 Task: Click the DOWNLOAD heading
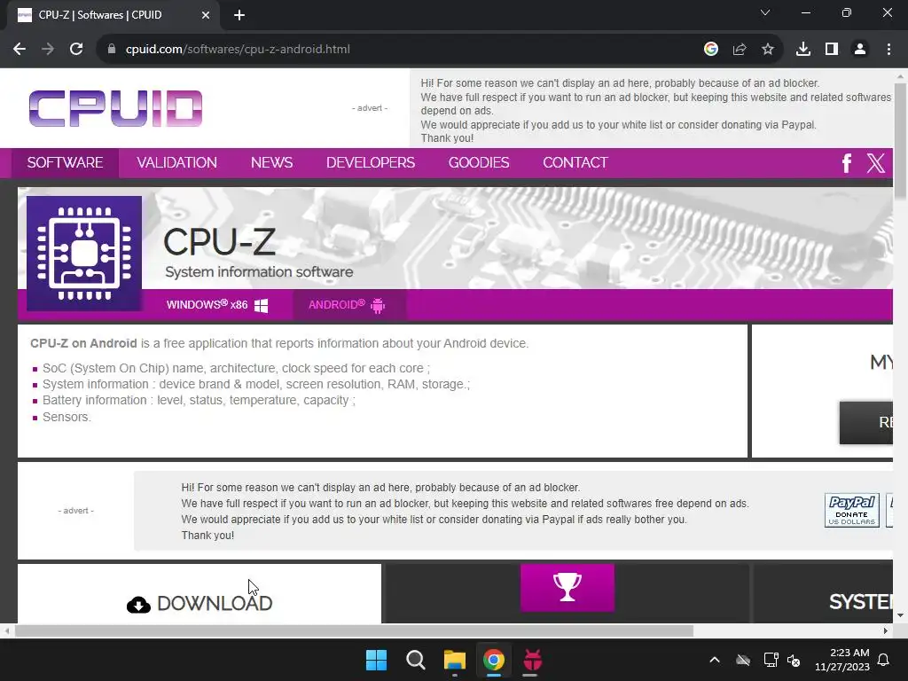[215, 603]
